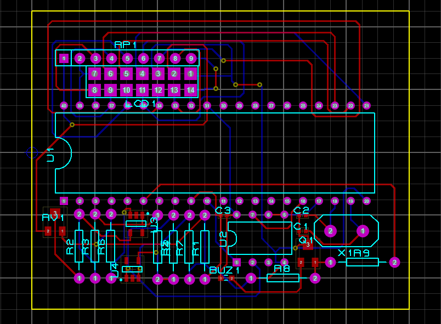The height and width of the screenshot is (324, 441).
Task: Select LCD1 connector pad 1
Action: (190, 74)
